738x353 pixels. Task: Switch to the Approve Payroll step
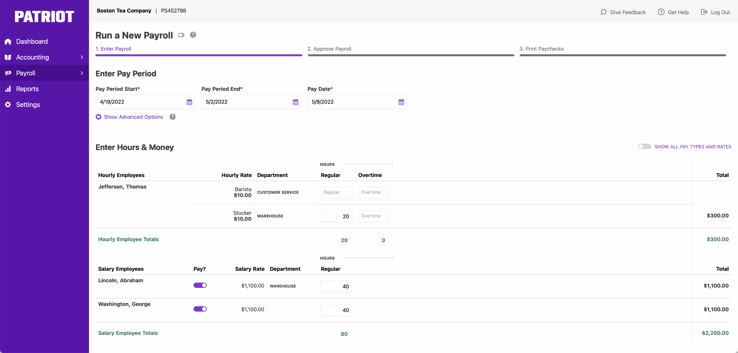pyautogui.click(x=329, y=49)
